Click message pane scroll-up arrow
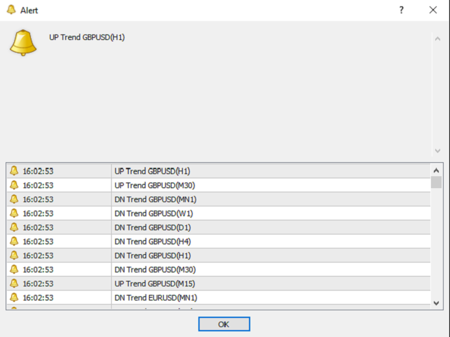The image size is (450, 337). click(437, 38)
